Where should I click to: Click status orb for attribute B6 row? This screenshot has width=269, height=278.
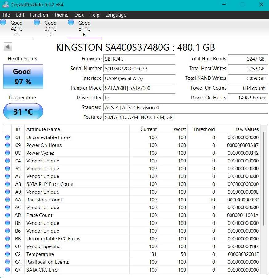point(8,231)
